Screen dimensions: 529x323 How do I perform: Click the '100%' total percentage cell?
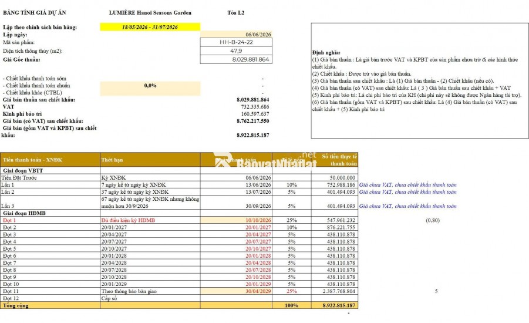point(291,305)
